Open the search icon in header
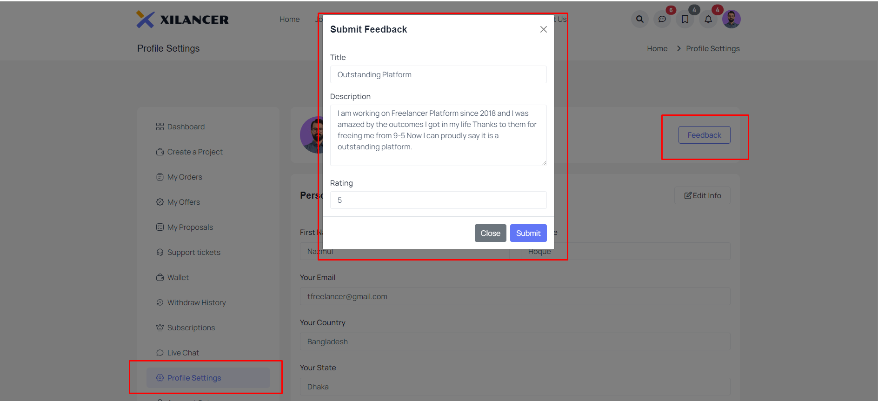This screenshot has height=401, width=878. (x=640, y=19)
